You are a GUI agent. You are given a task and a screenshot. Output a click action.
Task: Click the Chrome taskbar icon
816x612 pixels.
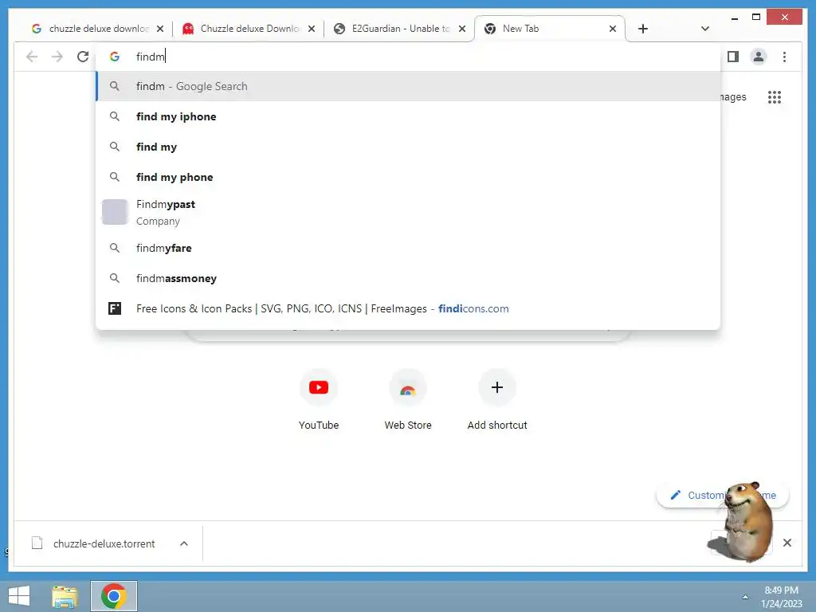[x=114, y=596]
